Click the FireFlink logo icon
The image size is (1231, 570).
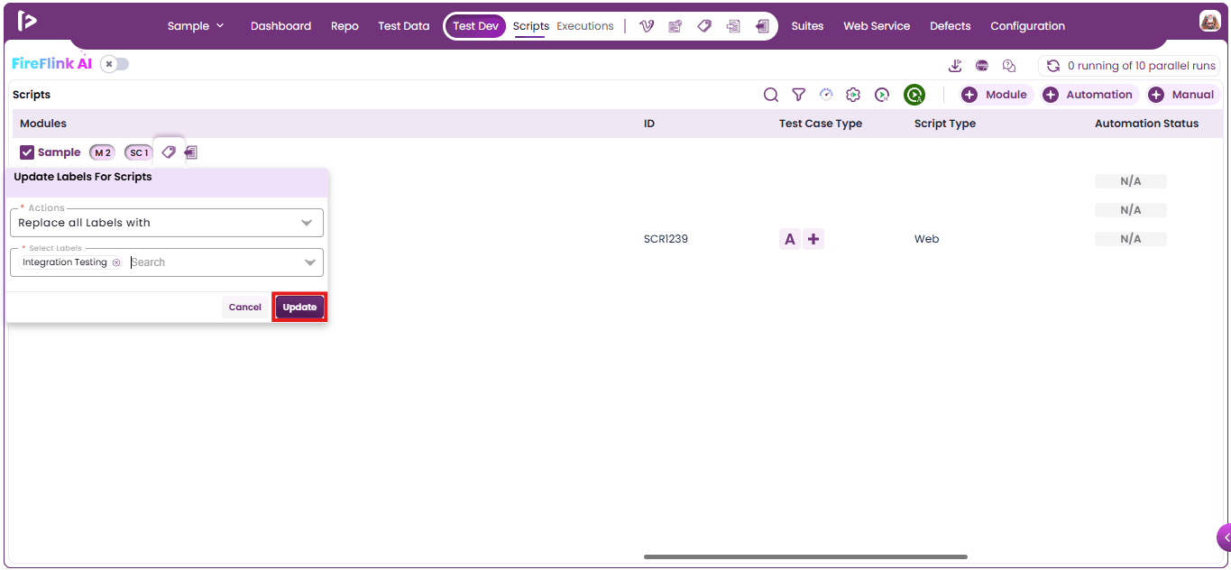pos(27,21)
